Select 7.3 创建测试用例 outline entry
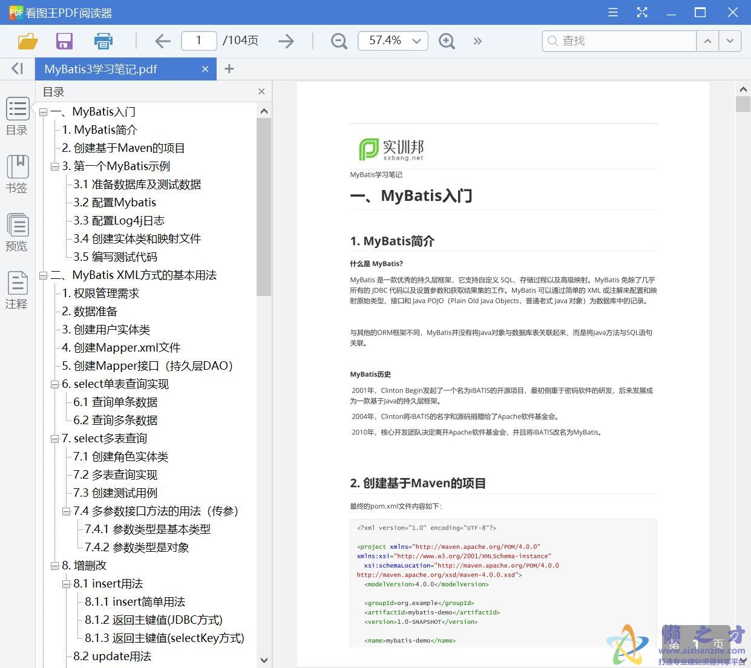 pos(116,493)
